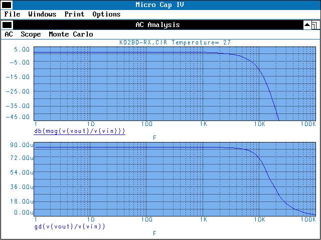Click the 100K frequency label under magnitude plot

tap(308, 124)
